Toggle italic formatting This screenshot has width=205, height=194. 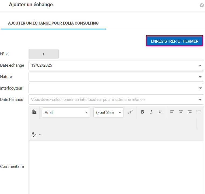pyautogui.click(x=151, y=112)
